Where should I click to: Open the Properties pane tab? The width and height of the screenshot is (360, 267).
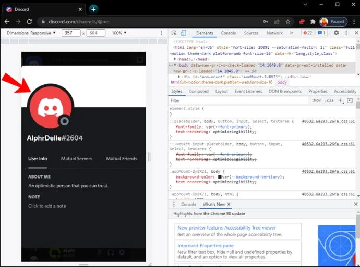318,91
